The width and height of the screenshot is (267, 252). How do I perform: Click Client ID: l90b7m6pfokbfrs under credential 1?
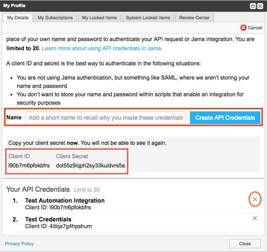pos(58,207)
